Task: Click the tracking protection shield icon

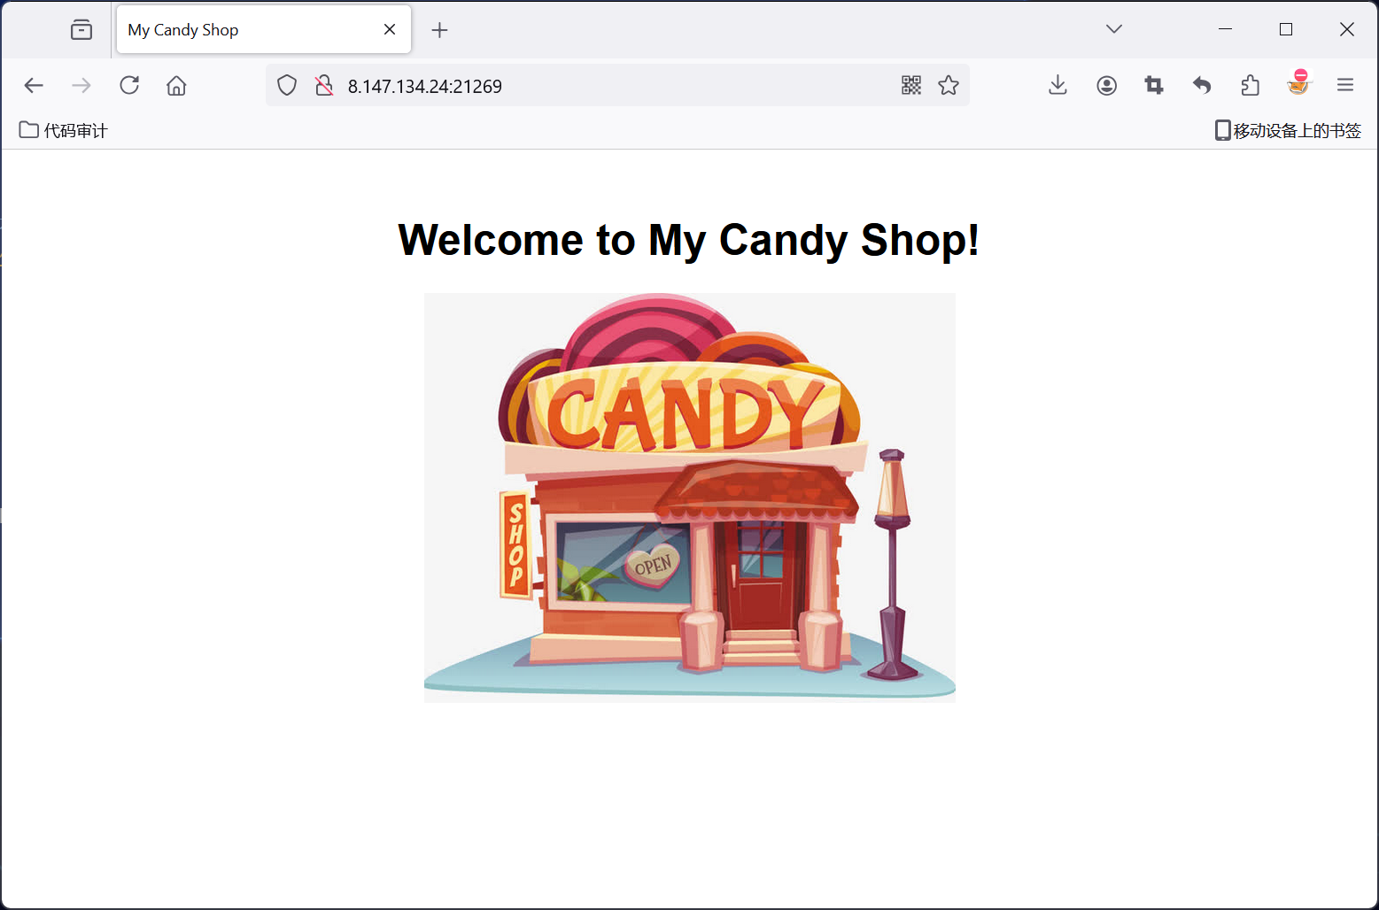Action: [287, 85]
